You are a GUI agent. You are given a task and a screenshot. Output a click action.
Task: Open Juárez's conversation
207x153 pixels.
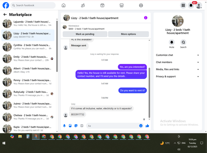(28, 105)
